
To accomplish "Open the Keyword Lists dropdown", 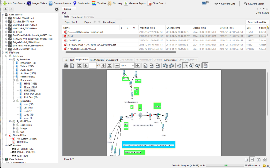I will tap(225, 4).
